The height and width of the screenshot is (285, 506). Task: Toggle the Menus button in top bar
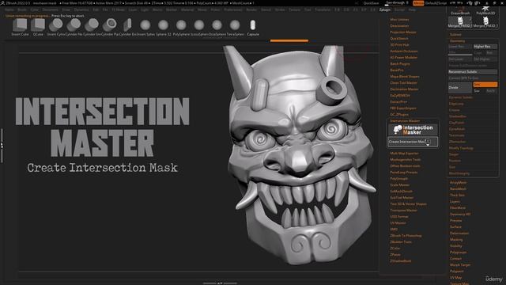coord(418,3)
